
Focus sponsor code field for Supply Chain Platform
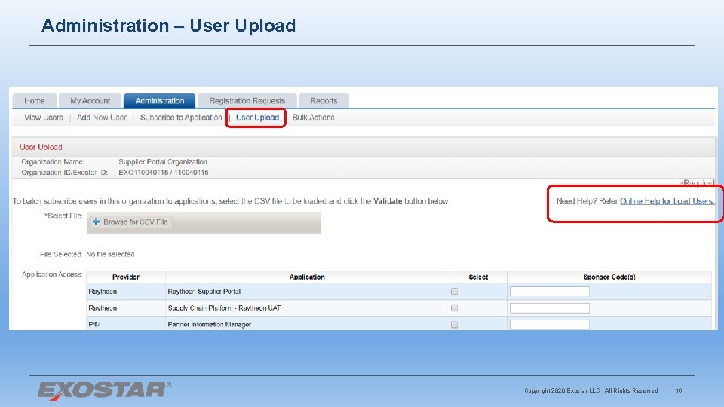click(550, 308)
